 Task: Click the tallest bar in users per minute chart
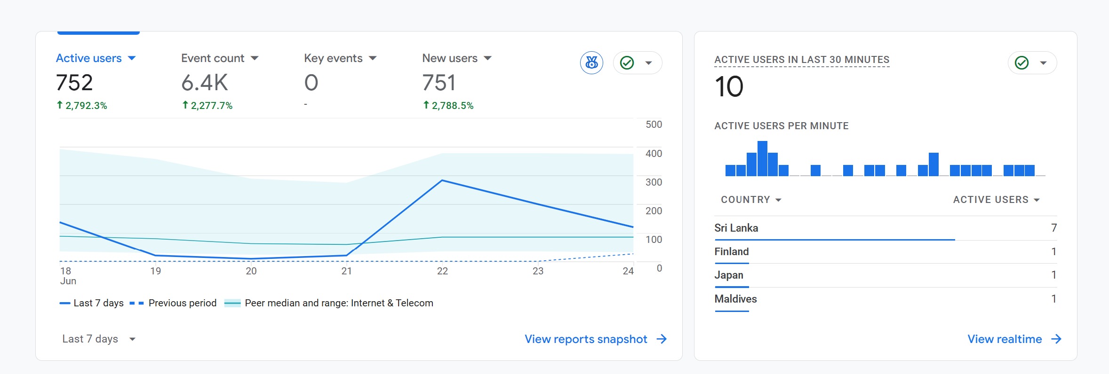762,158
